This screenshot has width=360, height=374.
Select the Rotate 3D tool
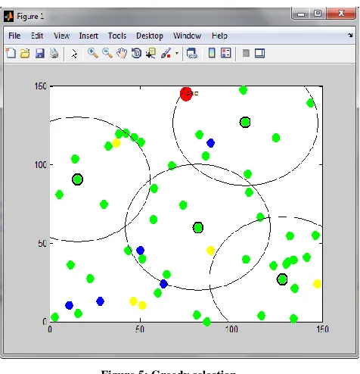136,53
